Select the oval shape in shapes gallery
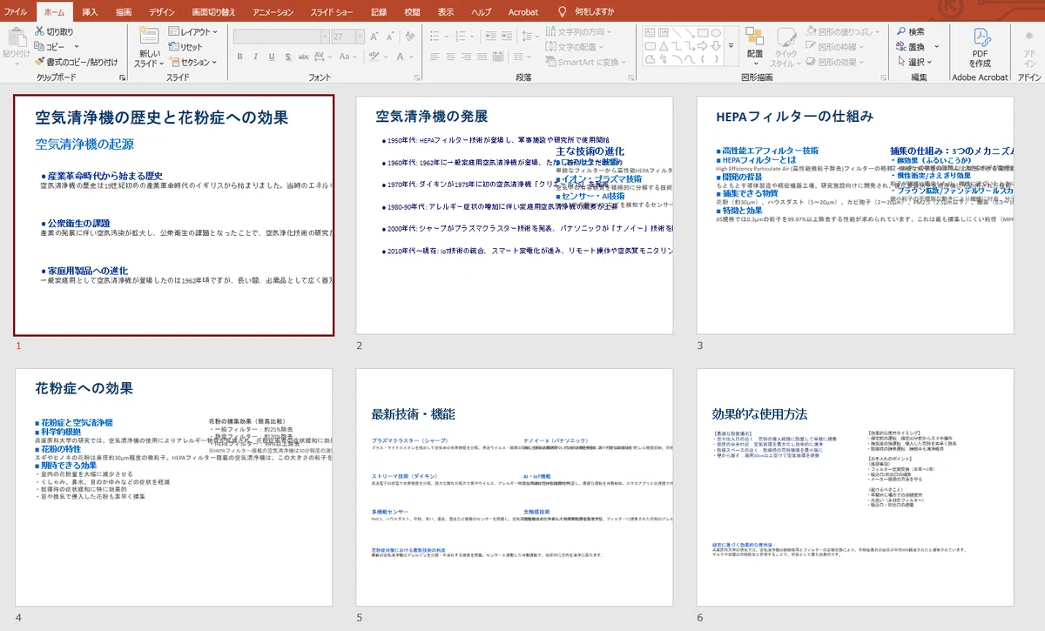This screenshot has height=631, width=1045. [x=716, y=32]
